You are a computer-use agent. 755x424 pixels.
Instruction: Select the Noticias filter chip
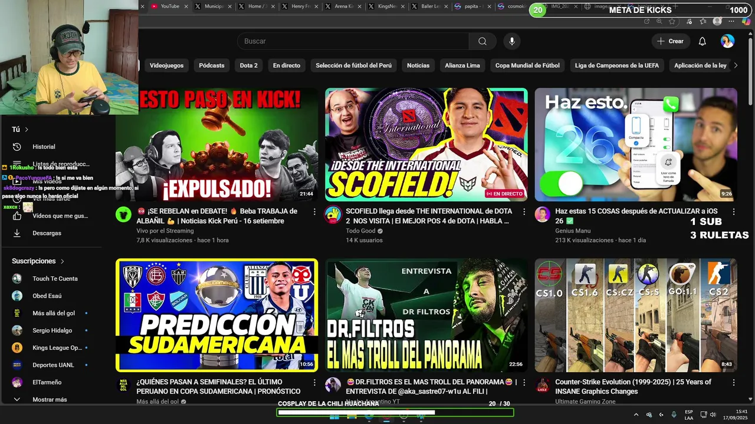(x=418, y=65)
